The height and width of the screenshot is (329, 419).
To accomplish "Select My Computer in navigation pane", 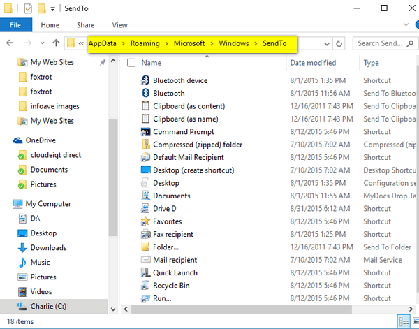I will (48, 204).
